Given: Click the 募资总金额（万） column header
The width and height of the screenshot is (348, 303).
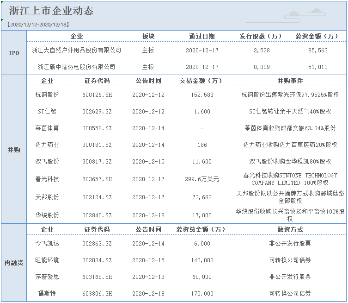Looking at the screenshot, I should click(202, 229).
